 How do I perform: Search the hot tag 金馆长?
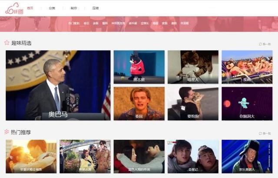[x=145, y=23]
